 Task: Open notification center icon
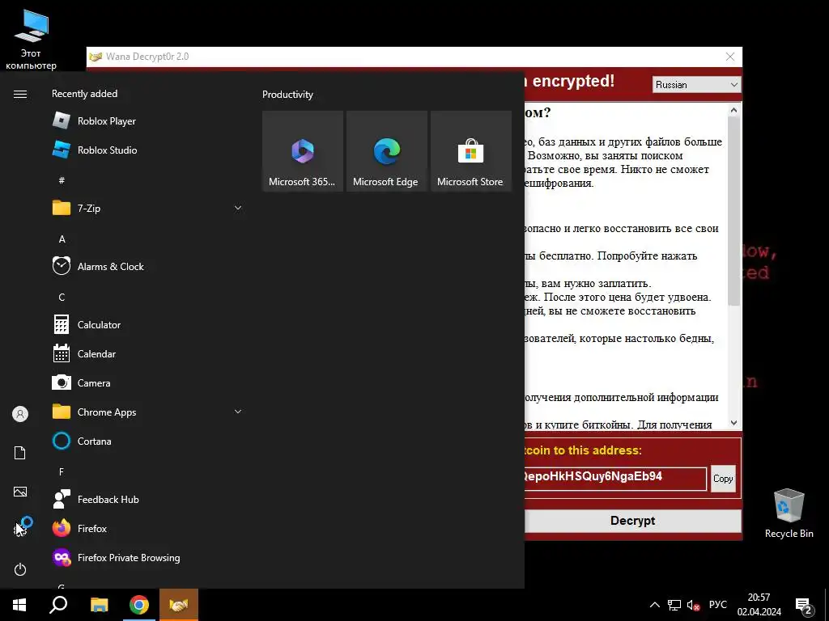click(804, 606)
